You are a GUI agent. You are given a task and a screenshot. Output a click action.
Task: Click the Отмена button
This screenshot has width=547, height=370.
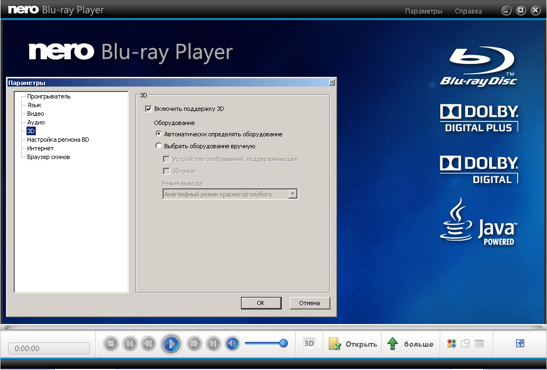(x=309, y=303)
